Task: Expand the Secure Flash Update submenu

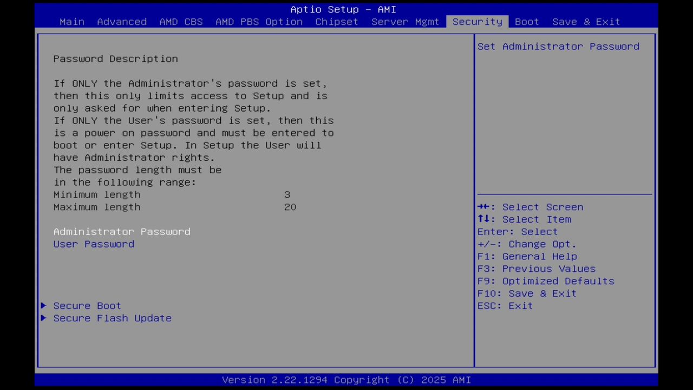Action: click(x=112, y=318)
